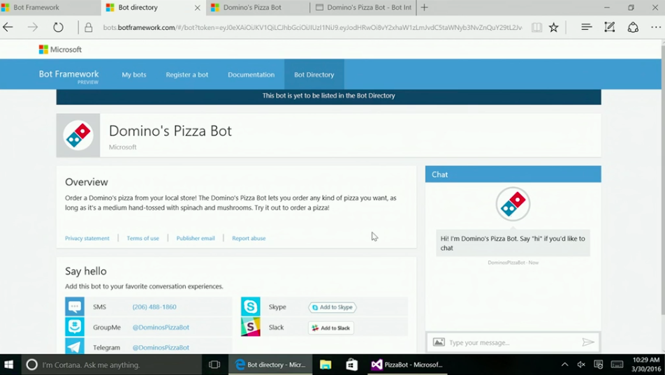Click the padlock icon in address bar
Image resolution: width=665 pixels, height=375 pixels.
[x=88, y=27]
